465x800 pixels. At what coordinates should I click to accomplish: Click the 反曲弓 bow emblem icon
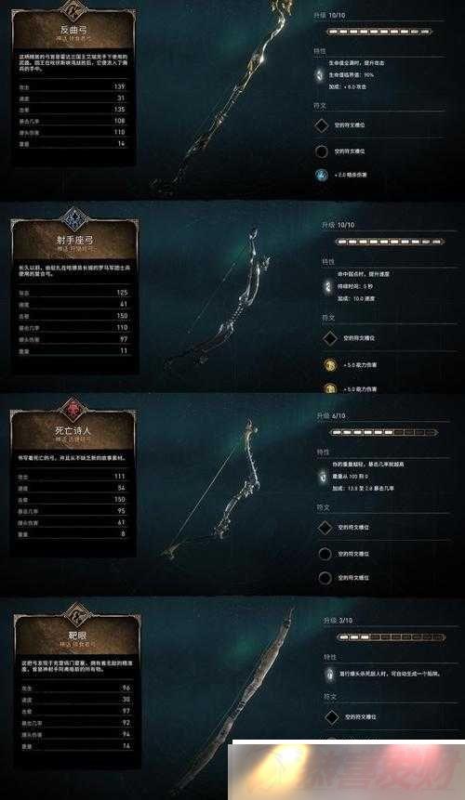pos(73,7)
